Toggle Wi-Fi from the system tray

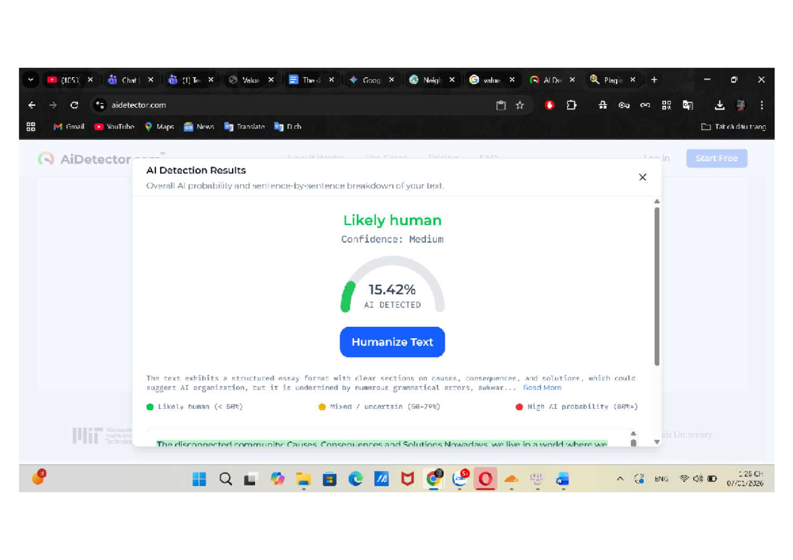683,478
